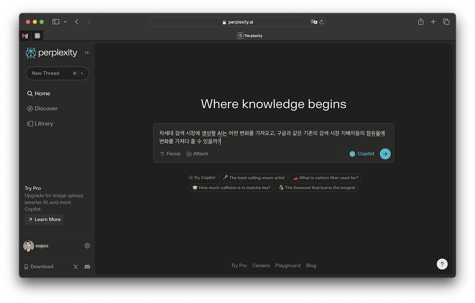This screenshot has height=303, width=475.
Task: Go back with the Safari back arrow
Action: coord(77,22)
